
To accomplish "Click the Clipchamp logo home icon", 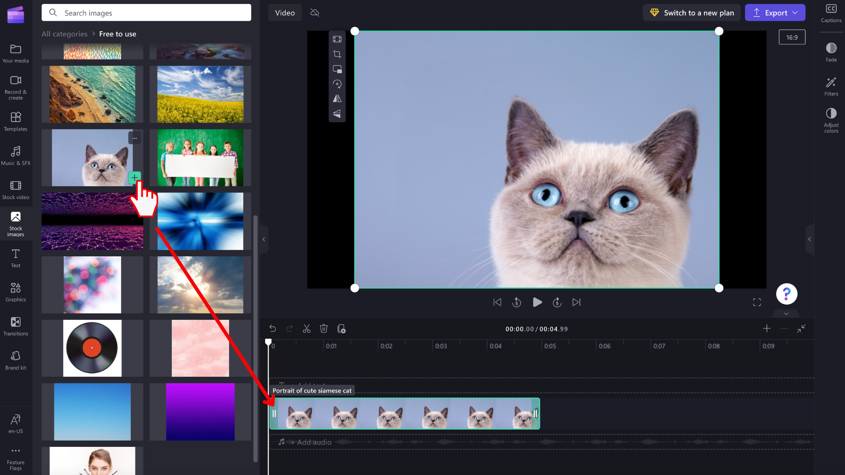I will pos(16,15).
